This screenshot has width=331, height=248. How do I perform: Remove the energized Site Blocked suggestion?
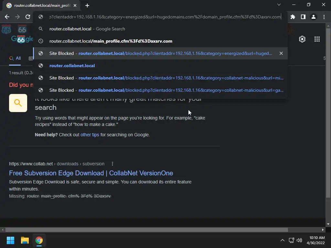point(281,53)
